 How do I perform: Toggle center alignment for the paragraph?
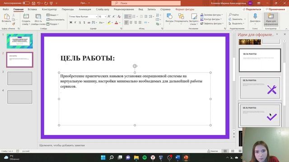click(x=131, y=22)
